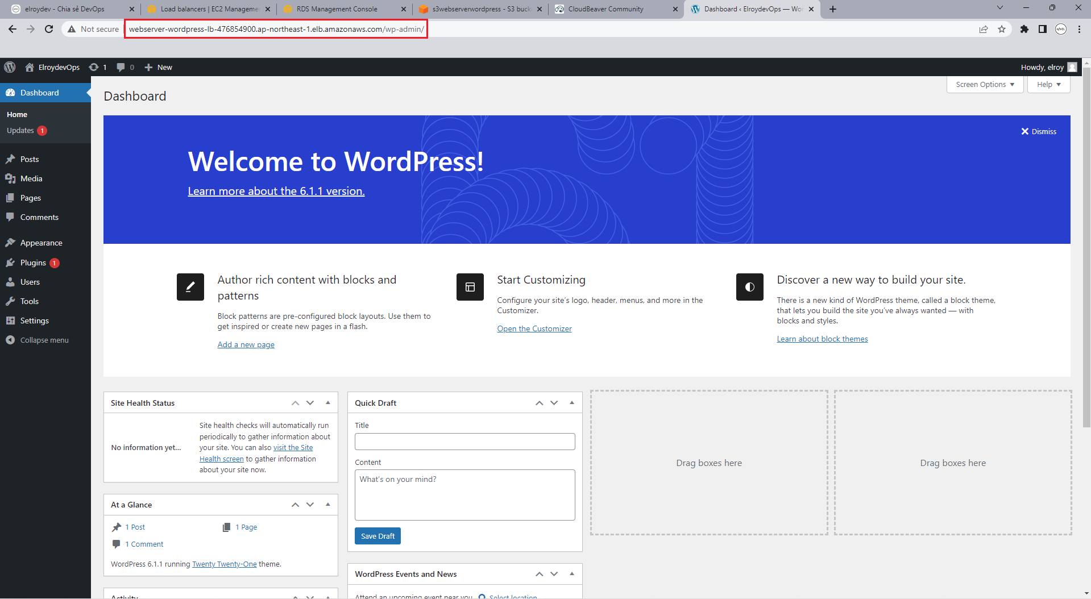The width and height of the screenshot is (1091, 599).
Task: Open the Plugins plug icon
Action: pyautogui.click(x=10, y=263)
